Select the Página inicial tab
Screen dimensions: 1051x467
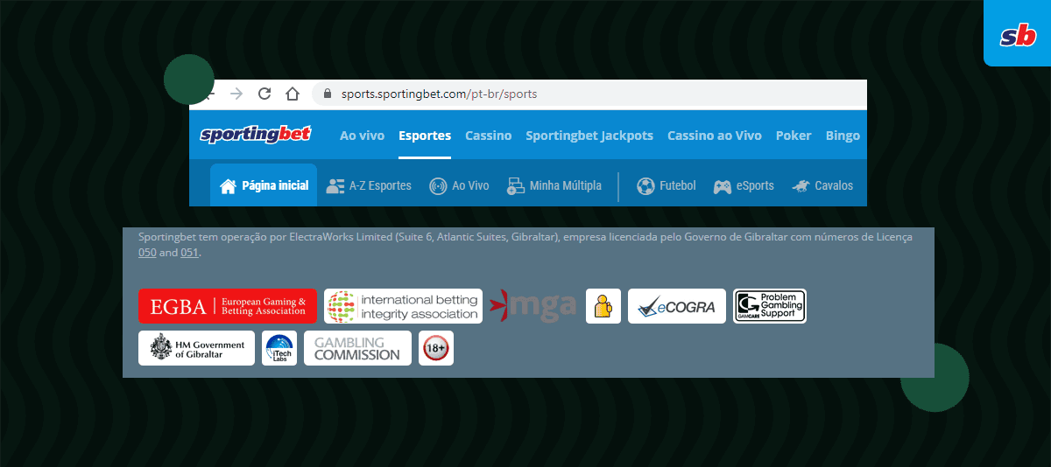click(x=264, y=185)
